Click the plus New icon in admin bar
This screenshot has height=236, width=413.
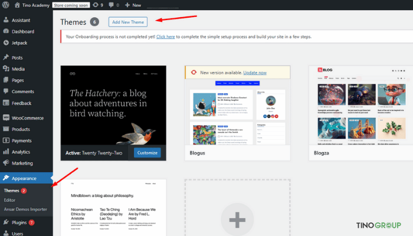127,5
